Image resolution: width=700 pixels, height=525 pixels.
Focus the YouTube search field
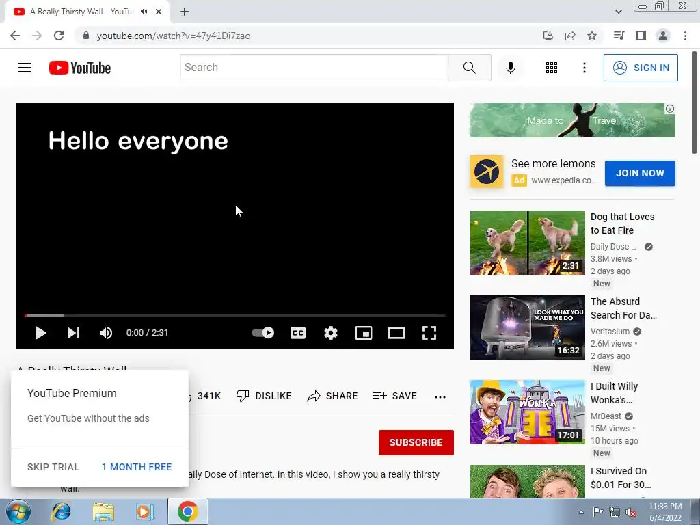[314, 68]
